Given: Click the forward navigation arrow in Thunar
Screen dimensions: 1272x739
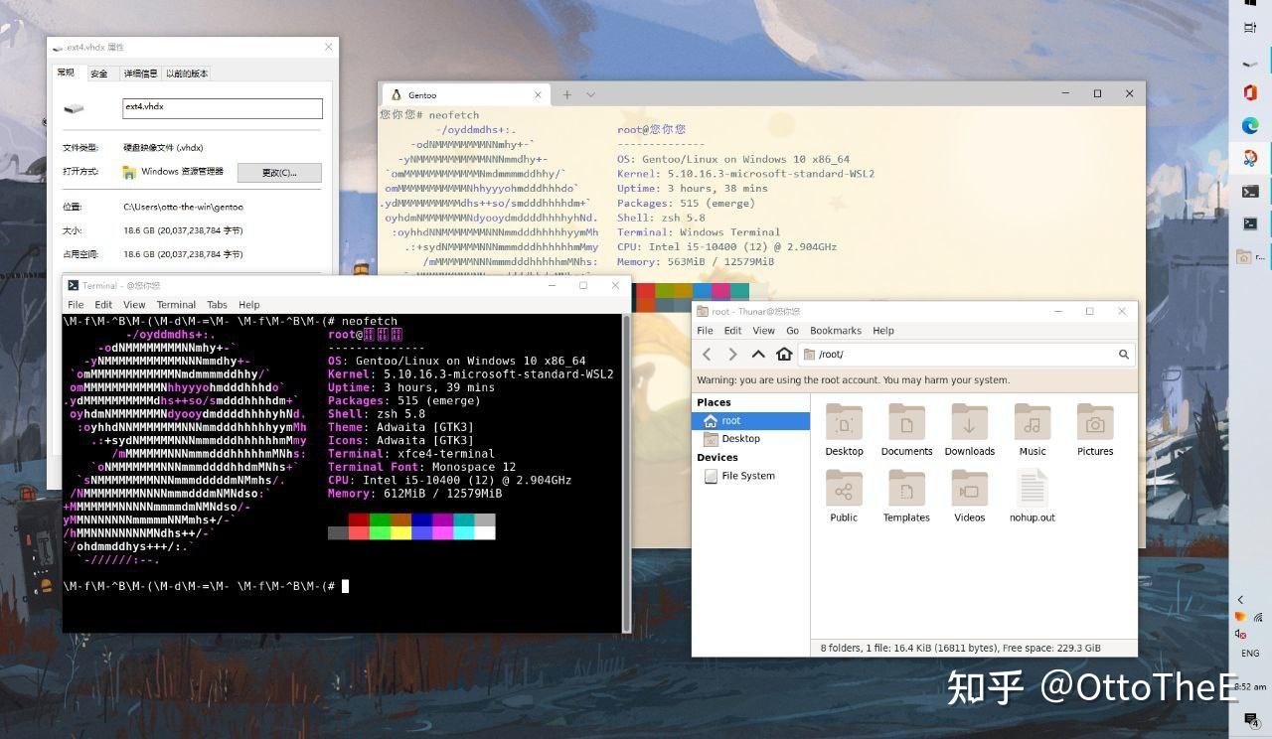Looking at the screenshot, I should 733,354.
